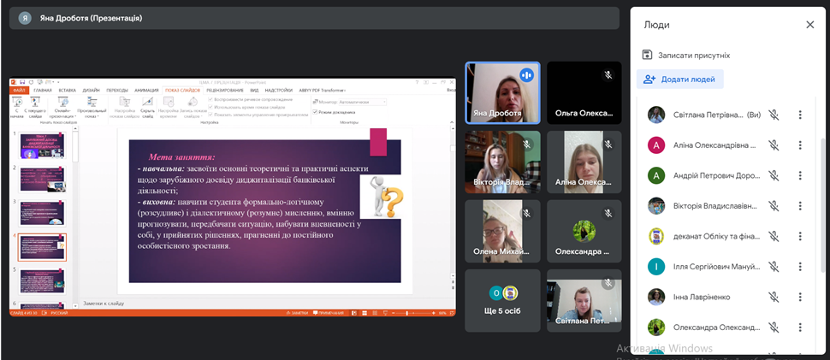The image size is (830, 360).
Task: Switch to ПЕРЕХОДЫ ribbon tab
Action: point(117,91)
